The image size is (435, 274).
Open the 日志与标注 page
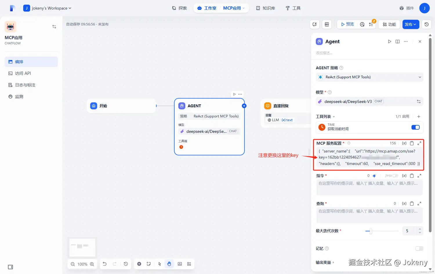(x=31, y=85)
